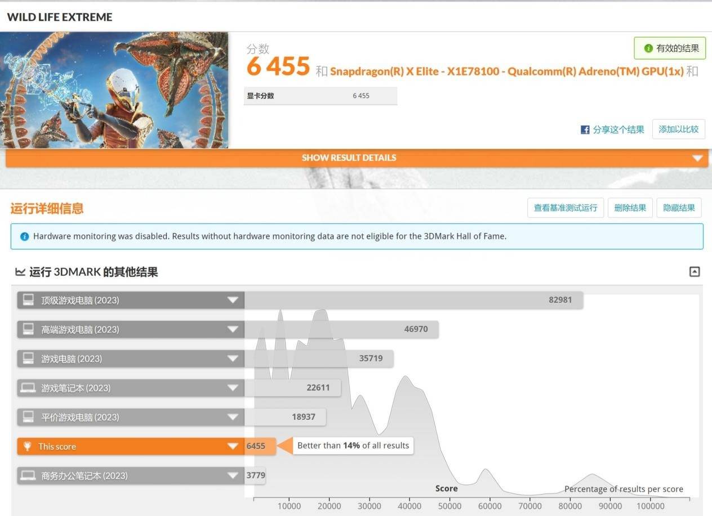Viewport: 712px width, 516px height.
Task: Click the 3779 score value
Action: [255, 475]
